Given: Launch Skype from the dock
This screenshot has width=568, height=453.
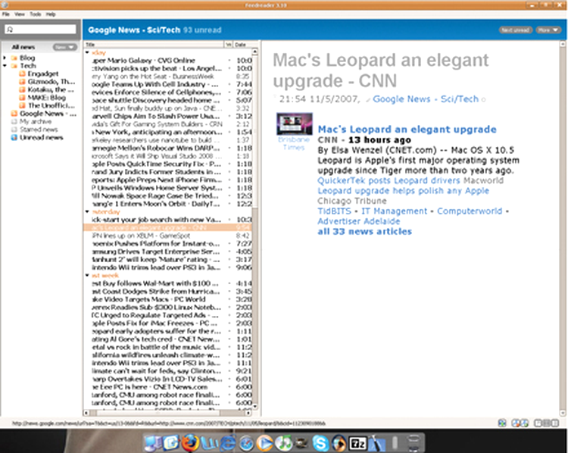Looking at the screenshot, I should 320,443.
